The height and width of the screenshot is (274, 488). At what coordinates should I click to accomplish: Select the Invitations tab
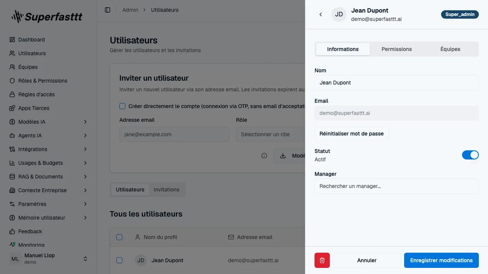tap(167, 190)
